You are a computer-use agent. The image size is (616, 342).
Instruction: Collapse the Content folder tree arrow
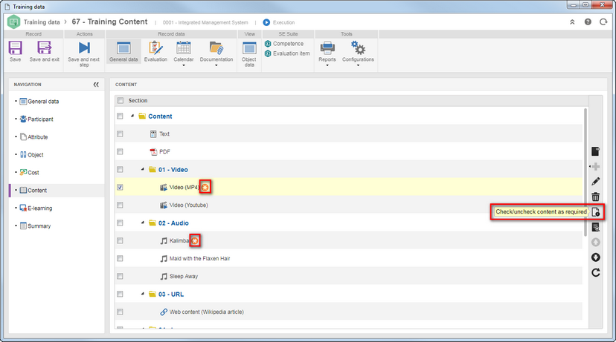pos(132,116)
